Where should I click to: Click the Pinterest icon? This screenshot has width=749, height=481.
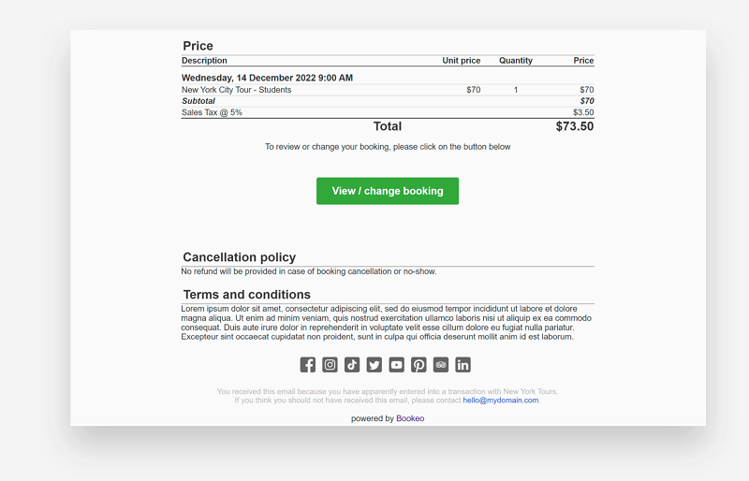pos(419,365)
